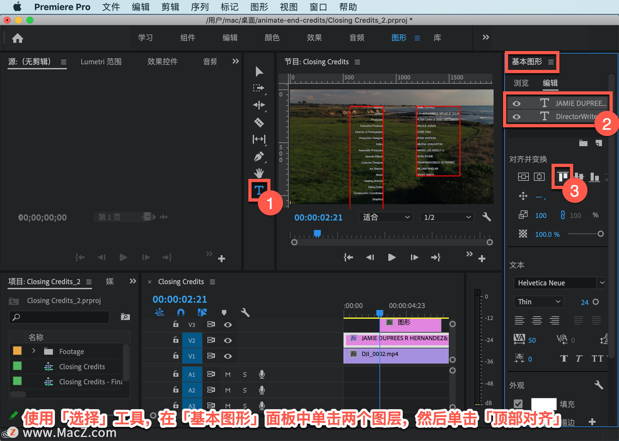Select the Hand tool

(x=259, y=173)
